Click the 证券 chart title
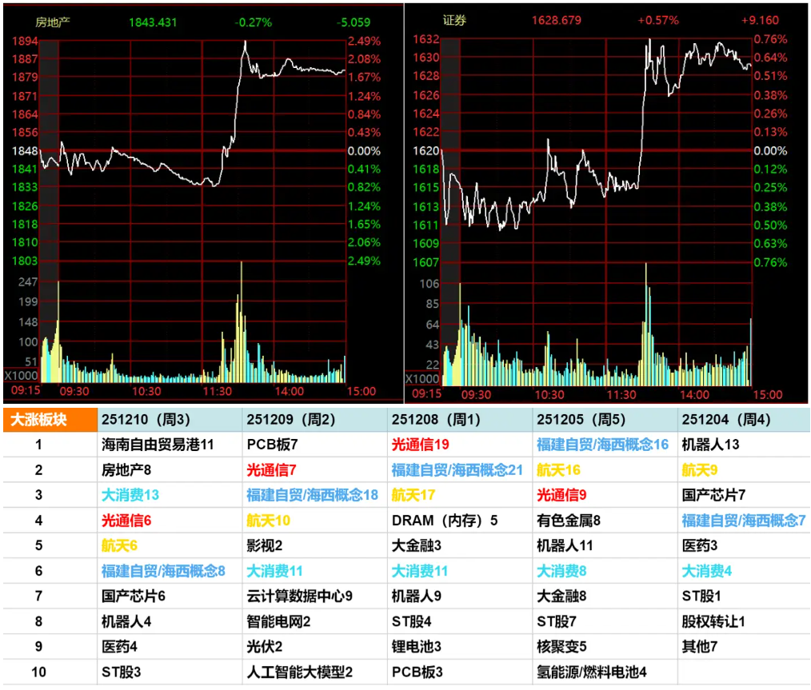 pos(454,21)
